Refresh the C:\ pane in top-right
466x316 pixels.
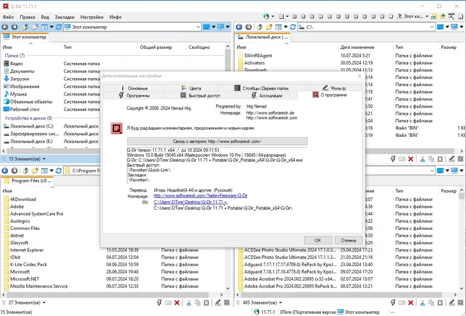pyautogui.click(x=293, y=27)
